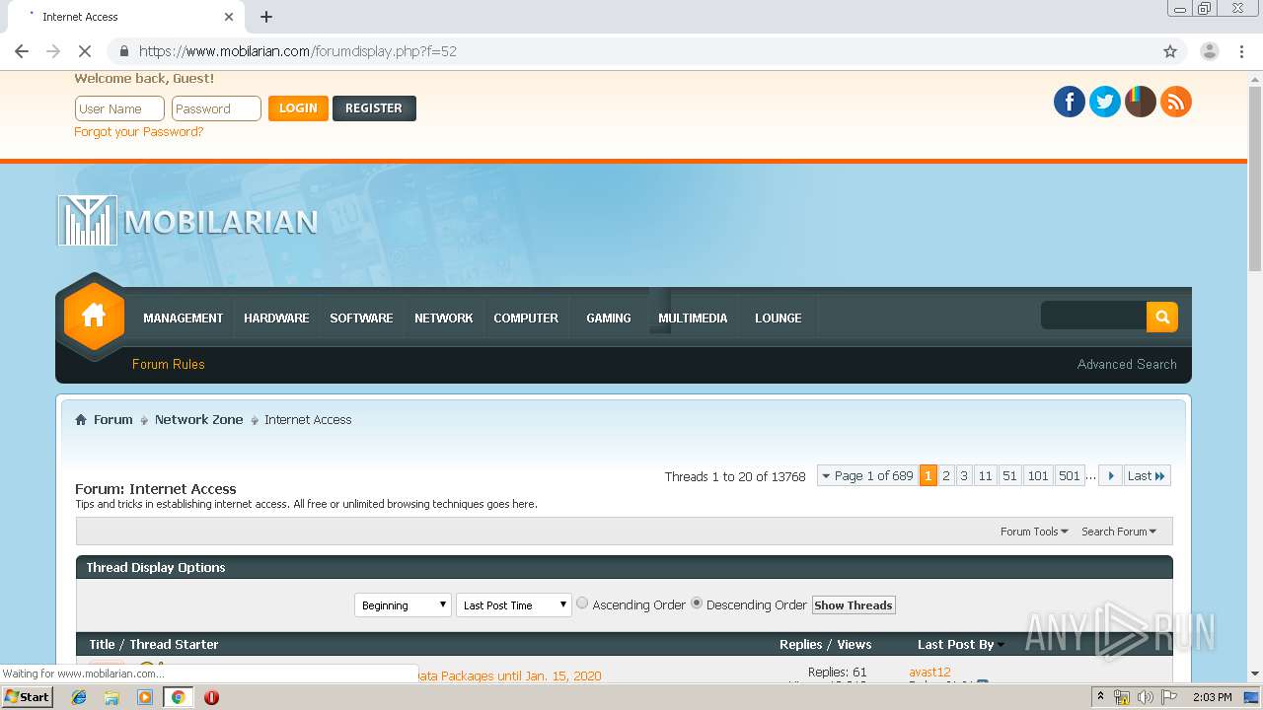Bookmark this page with star icon

click(1170, 51)
